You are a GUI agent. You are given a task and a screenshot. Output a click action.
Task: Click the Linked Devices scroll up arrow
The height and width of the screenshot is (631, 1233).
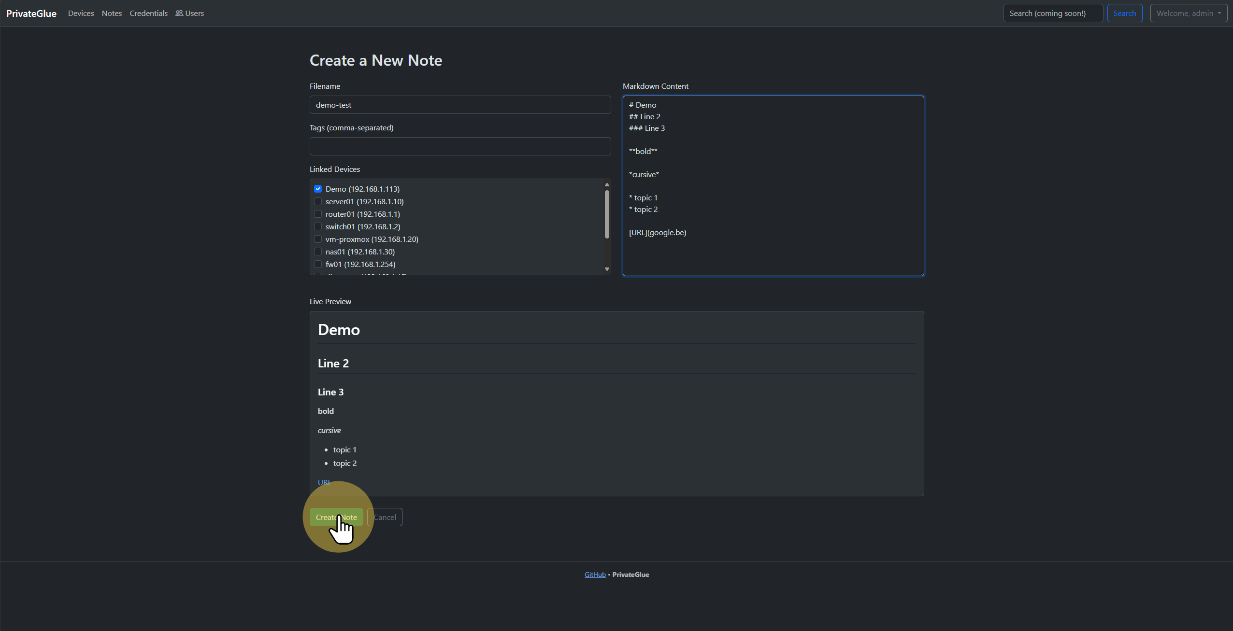607,184
